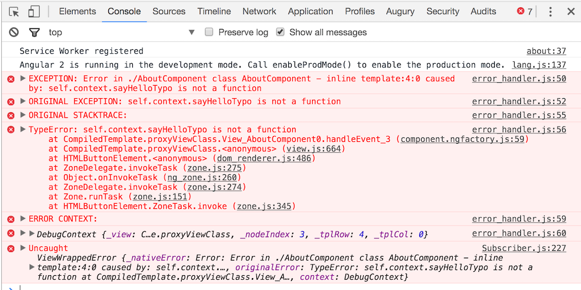581x290 pixels.
Task: Expand the EXCEPTION: Error in ./AboutComponent message
Action: (x=23, y=79)
